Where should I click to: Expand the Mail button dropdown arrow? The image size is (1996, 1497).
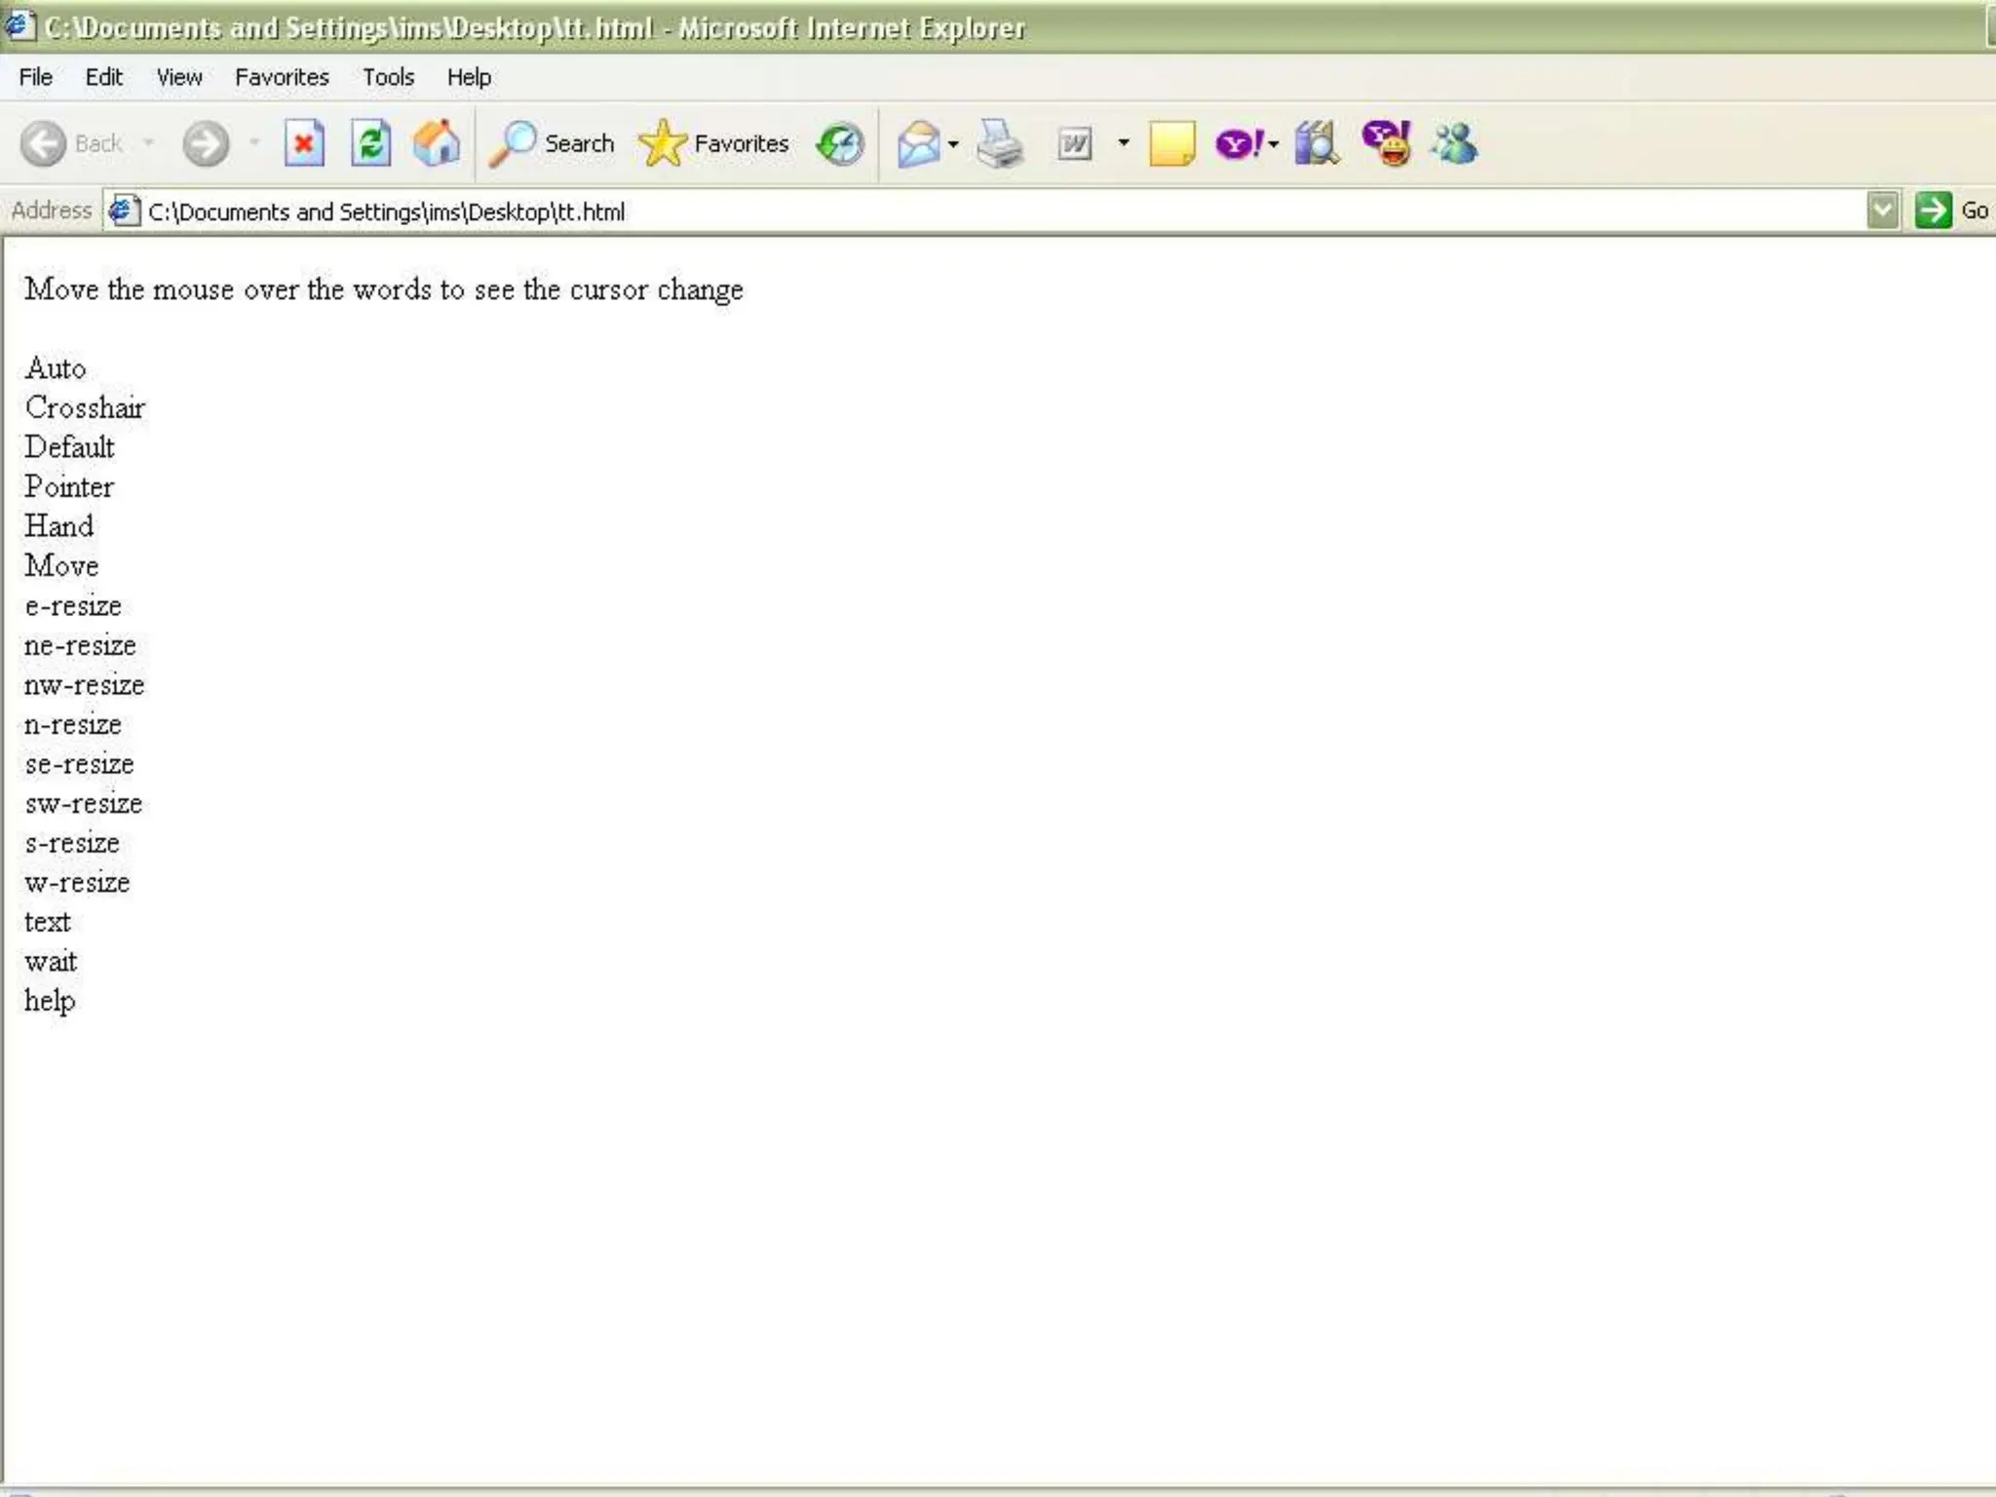(x=953, y=144)
